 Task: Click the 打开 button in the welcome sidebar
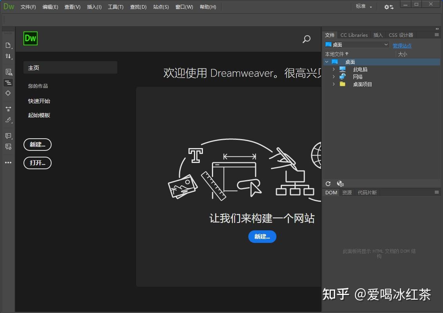[x=38, y=163]
